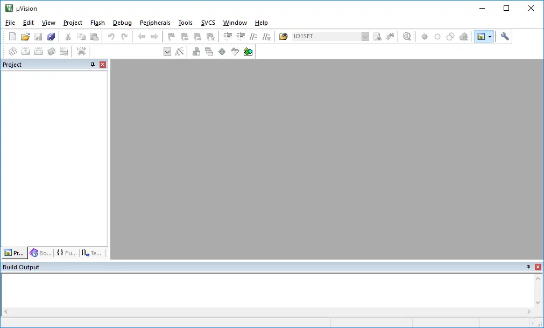This screenshot has width=544, height=328.
Task: Click the Insert Breakpoint filled circle icon
Action: point(425,37)
